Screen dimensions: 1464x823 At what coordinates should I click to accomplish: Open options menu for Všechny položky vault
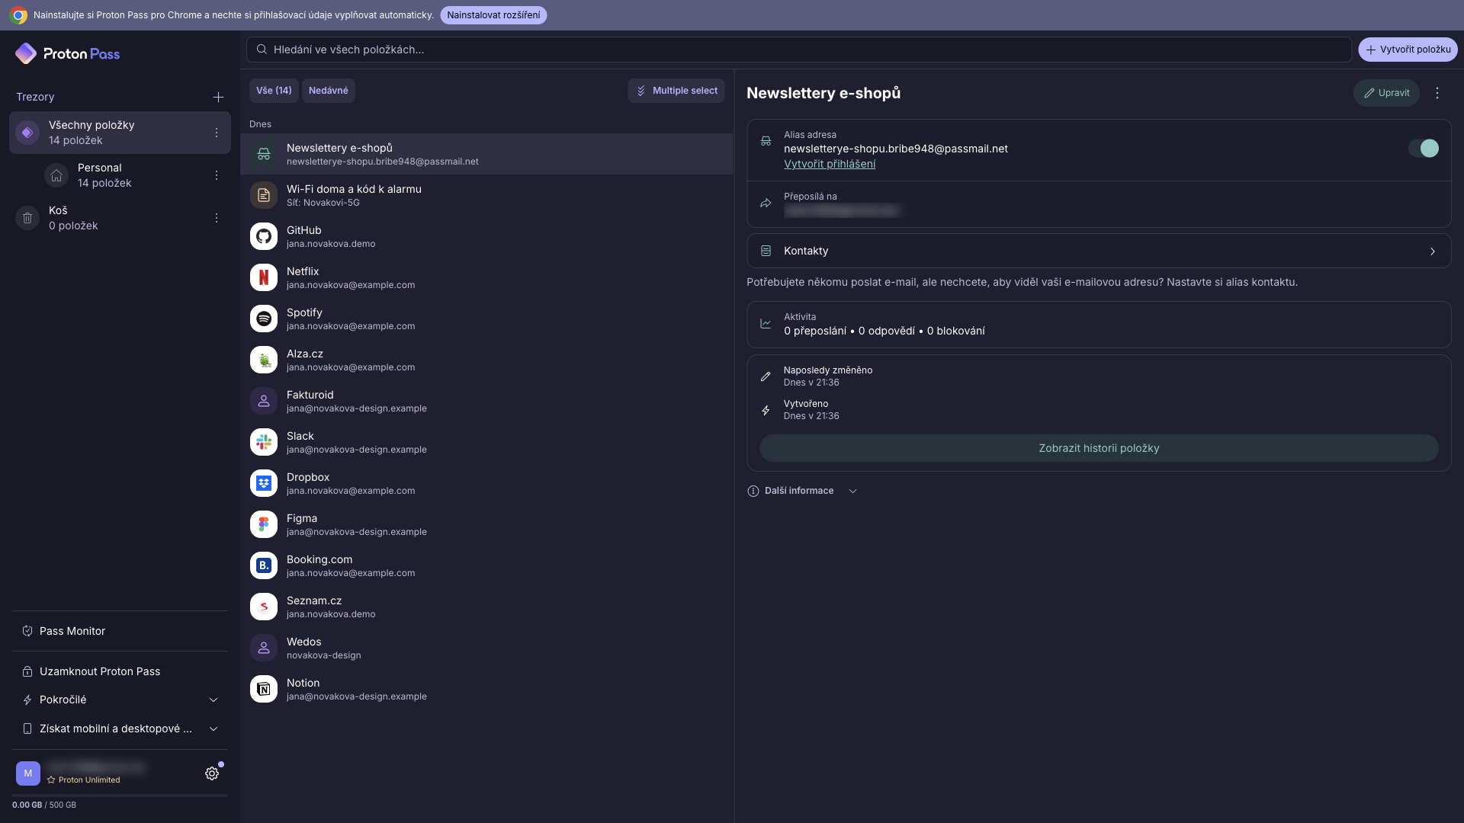217,133
